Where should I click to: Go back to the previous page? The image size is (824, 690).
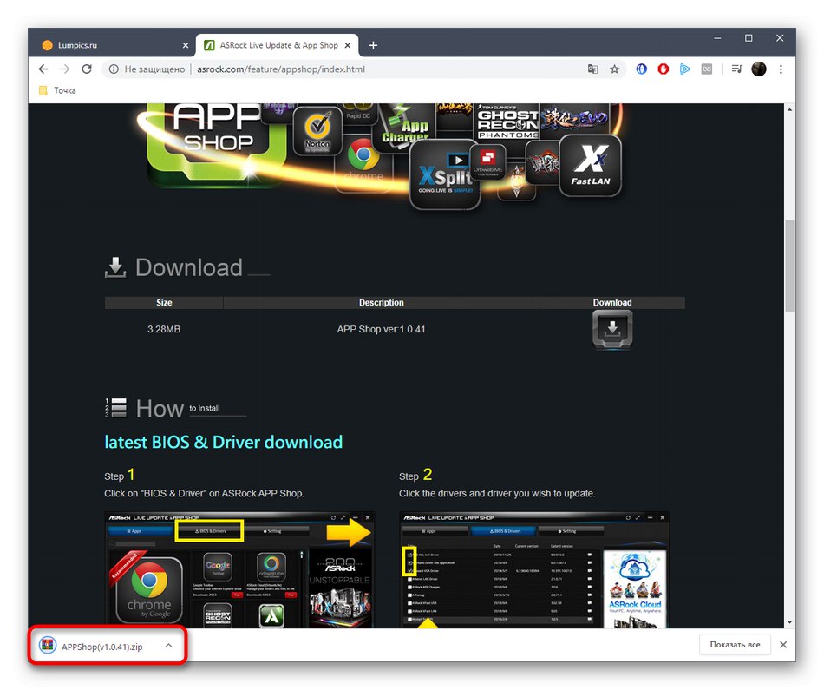click(x=43, y=69)
